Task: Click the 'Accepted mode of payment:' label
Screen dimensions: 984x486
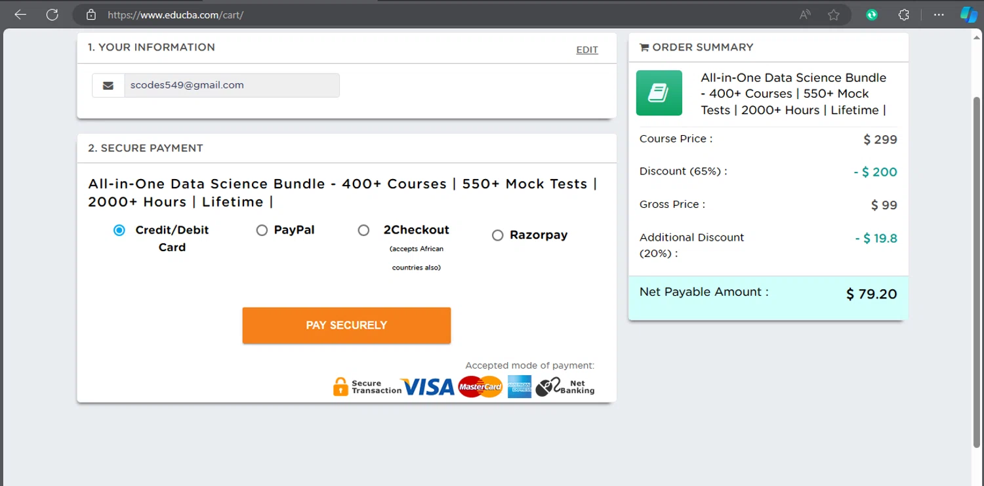Action: click(x=530, y=366)
